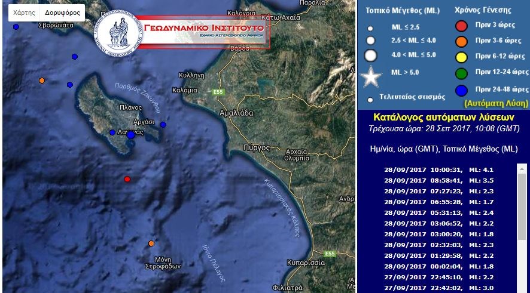The image size is (530, 293).
Task: Click orange earthquake marker above Μονή Στροφάδων
Action: [151, 243]
